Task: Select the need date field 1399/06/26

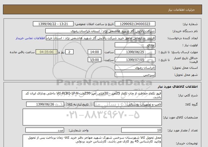Action: click(45, 104)
